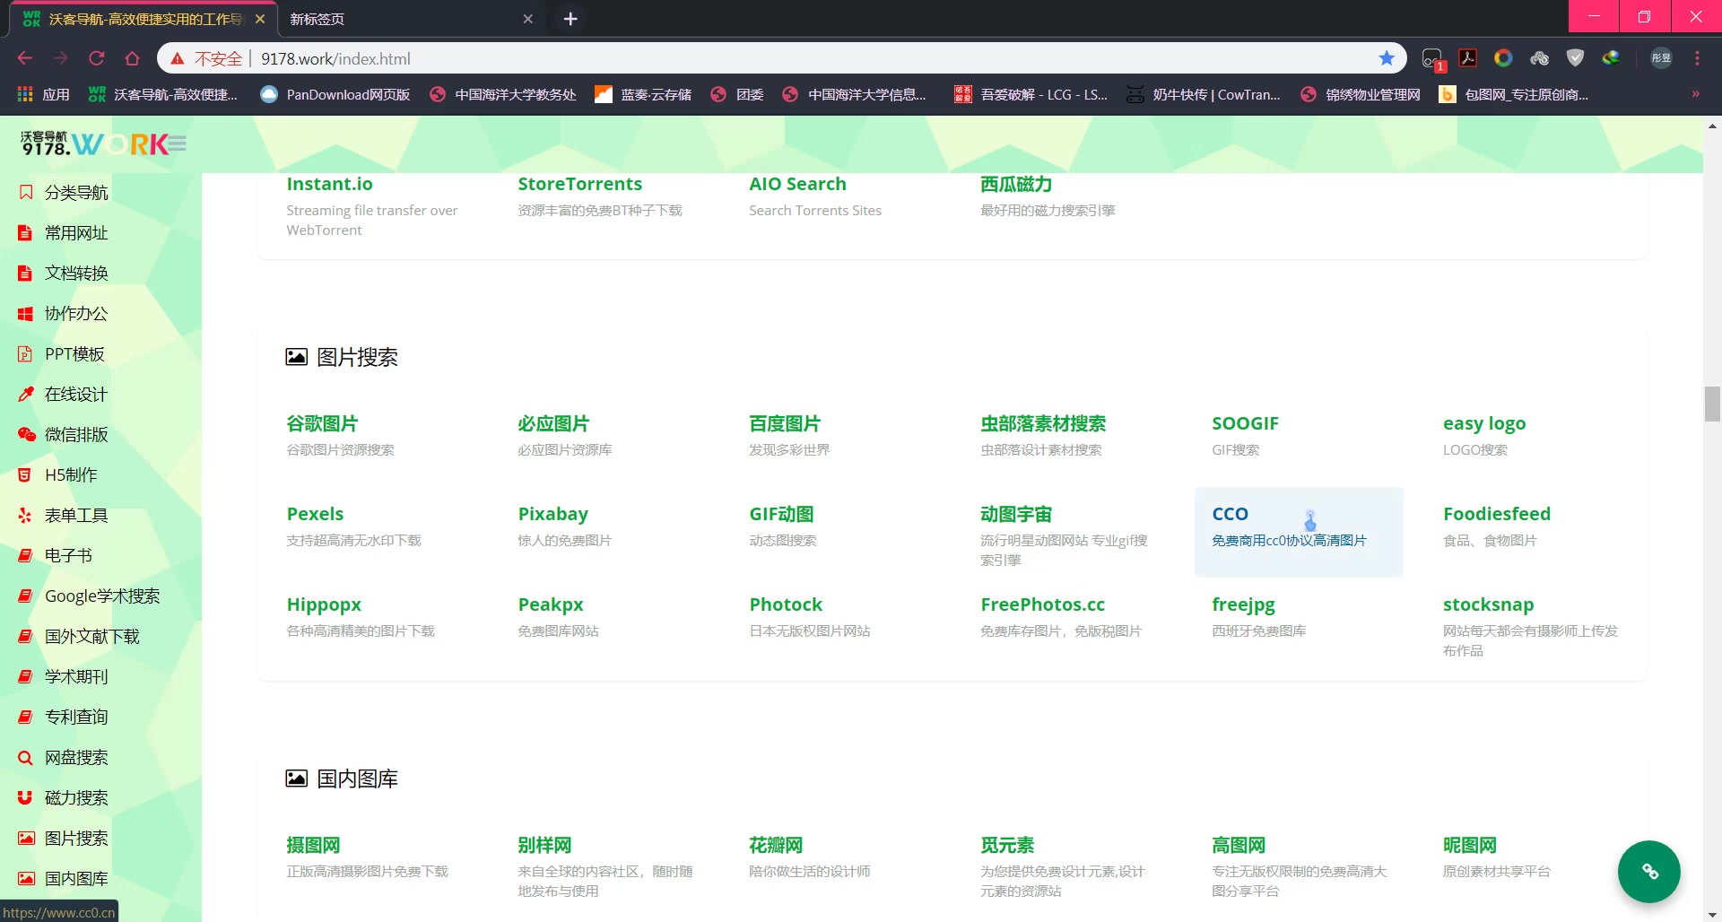Screen dimensions: 1722x922
Task: Reload the page with refresh icon
Action: tap(96, 58)
